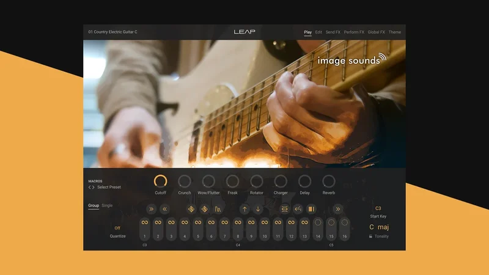489x275 pixels.
Task: Click the horizontal stretch arrows icon
Action: pyautogui.click(x=284, y=209)
